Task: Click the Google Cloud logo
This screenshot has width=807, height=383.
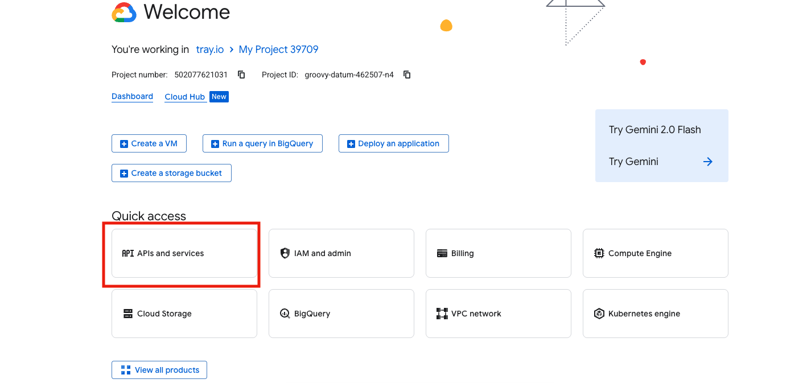Action: point(124,11)
